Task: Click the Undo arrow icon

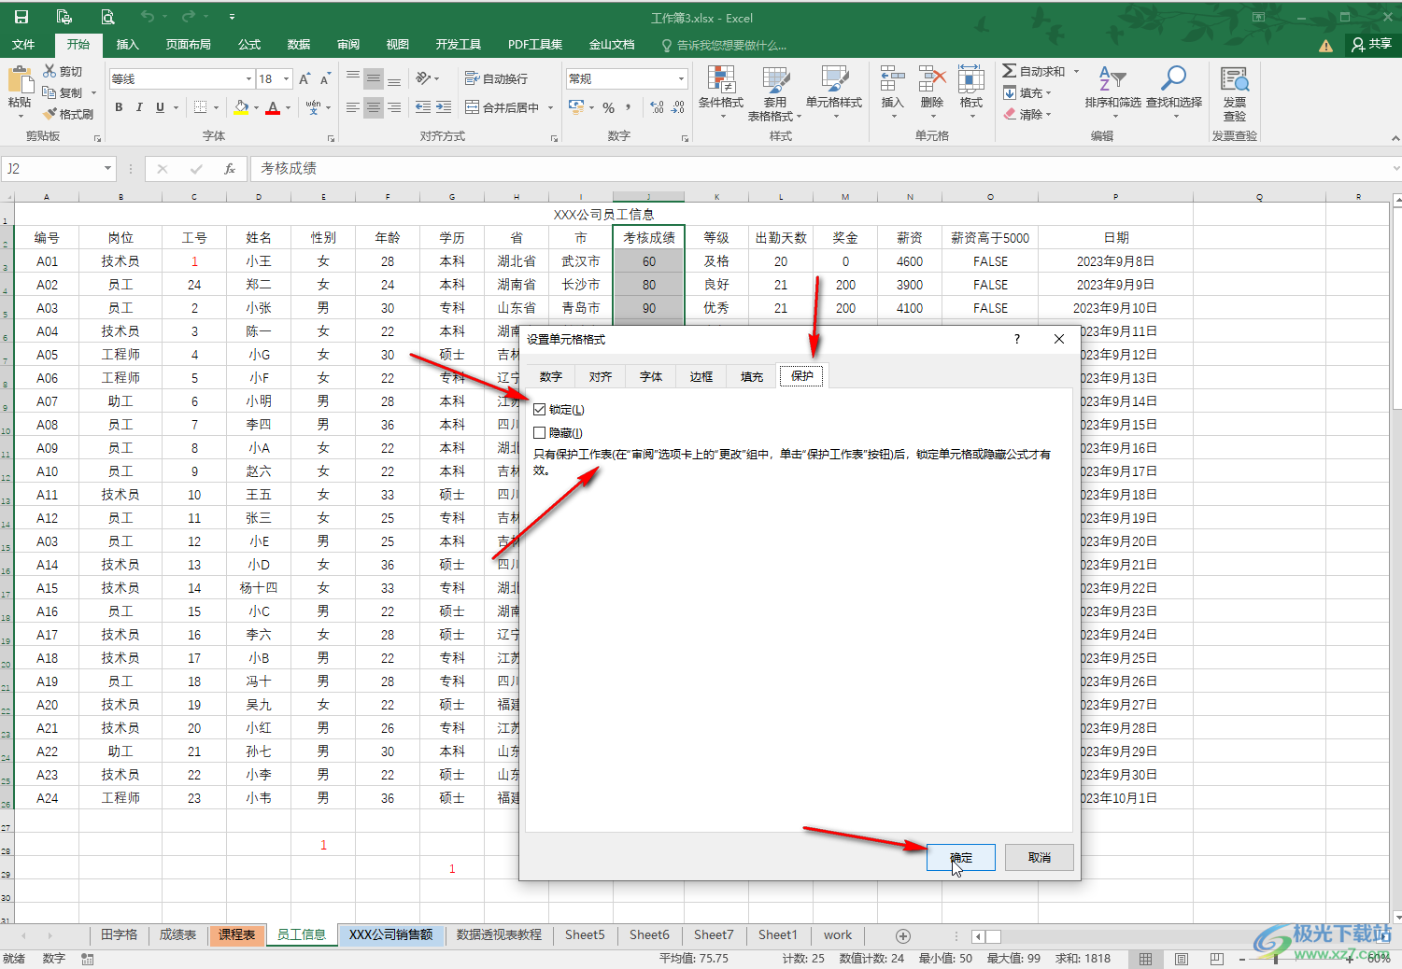Action: coord(148,17)
